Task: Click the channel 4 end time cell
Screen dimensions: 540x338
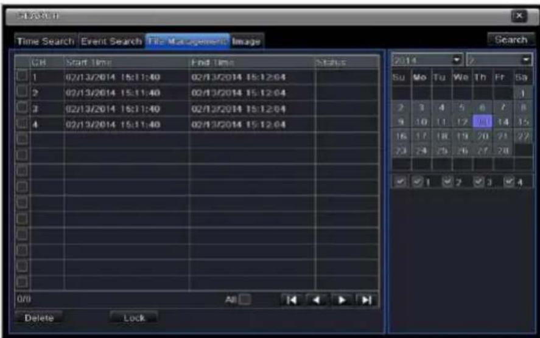Action: tap(252, 125)
